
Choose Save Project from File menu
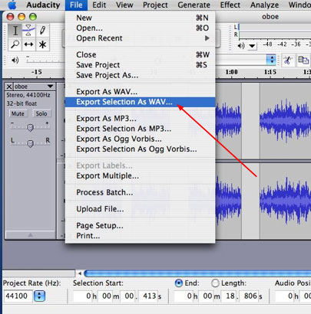coord(141,65)
